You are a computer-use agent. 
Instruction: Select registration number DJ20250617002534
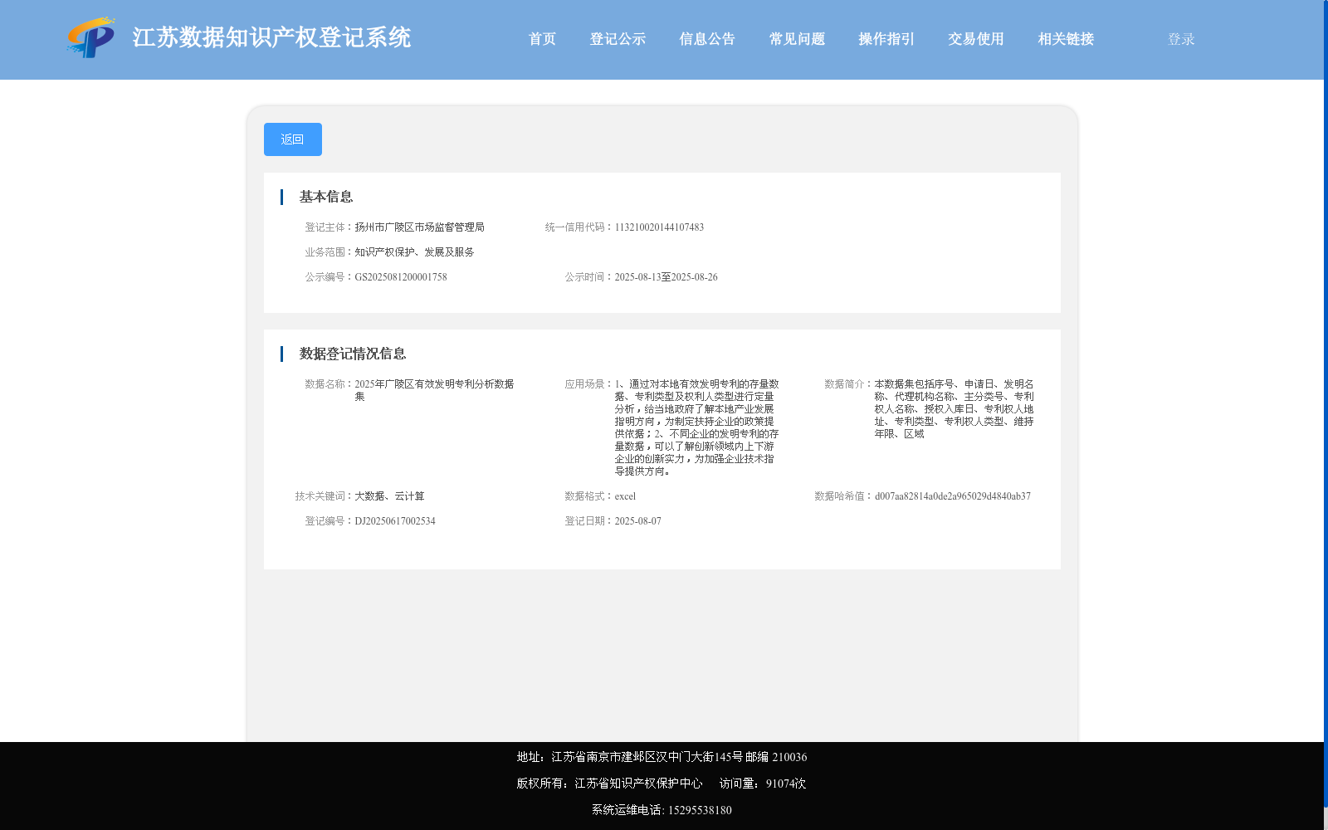point(395,521)
